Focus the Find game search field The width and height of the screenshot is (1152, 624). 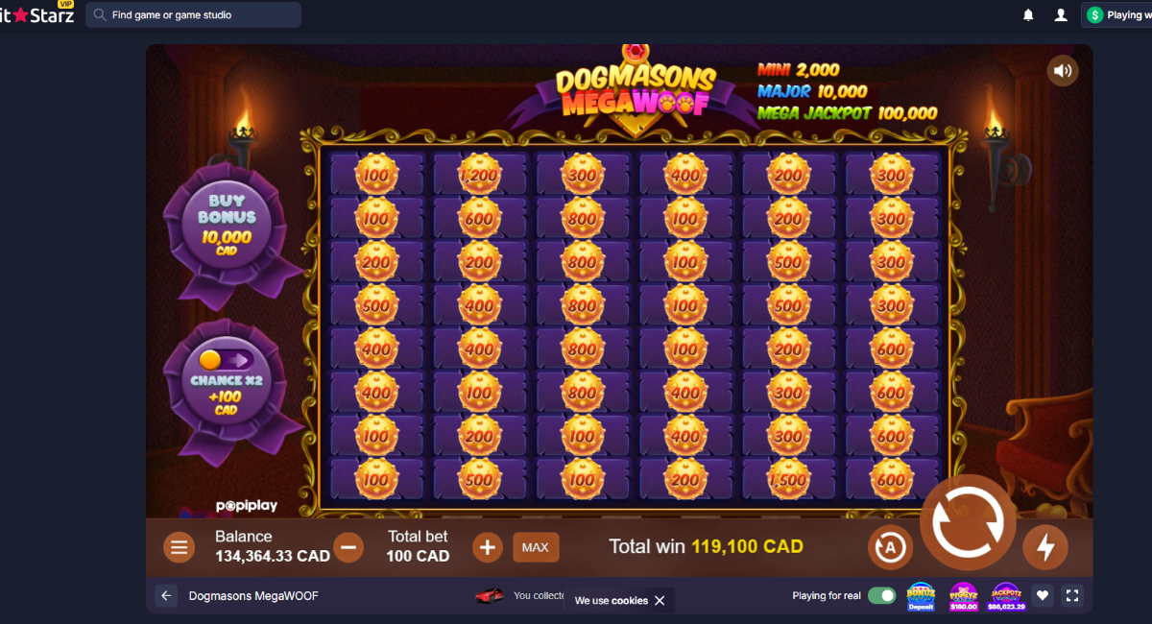193,15
